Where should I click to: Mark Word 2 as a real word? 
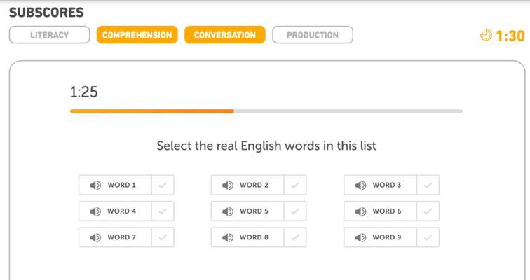point(295,185)
